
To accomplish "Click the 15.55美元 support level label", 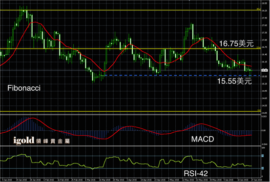I will (234, 81).
